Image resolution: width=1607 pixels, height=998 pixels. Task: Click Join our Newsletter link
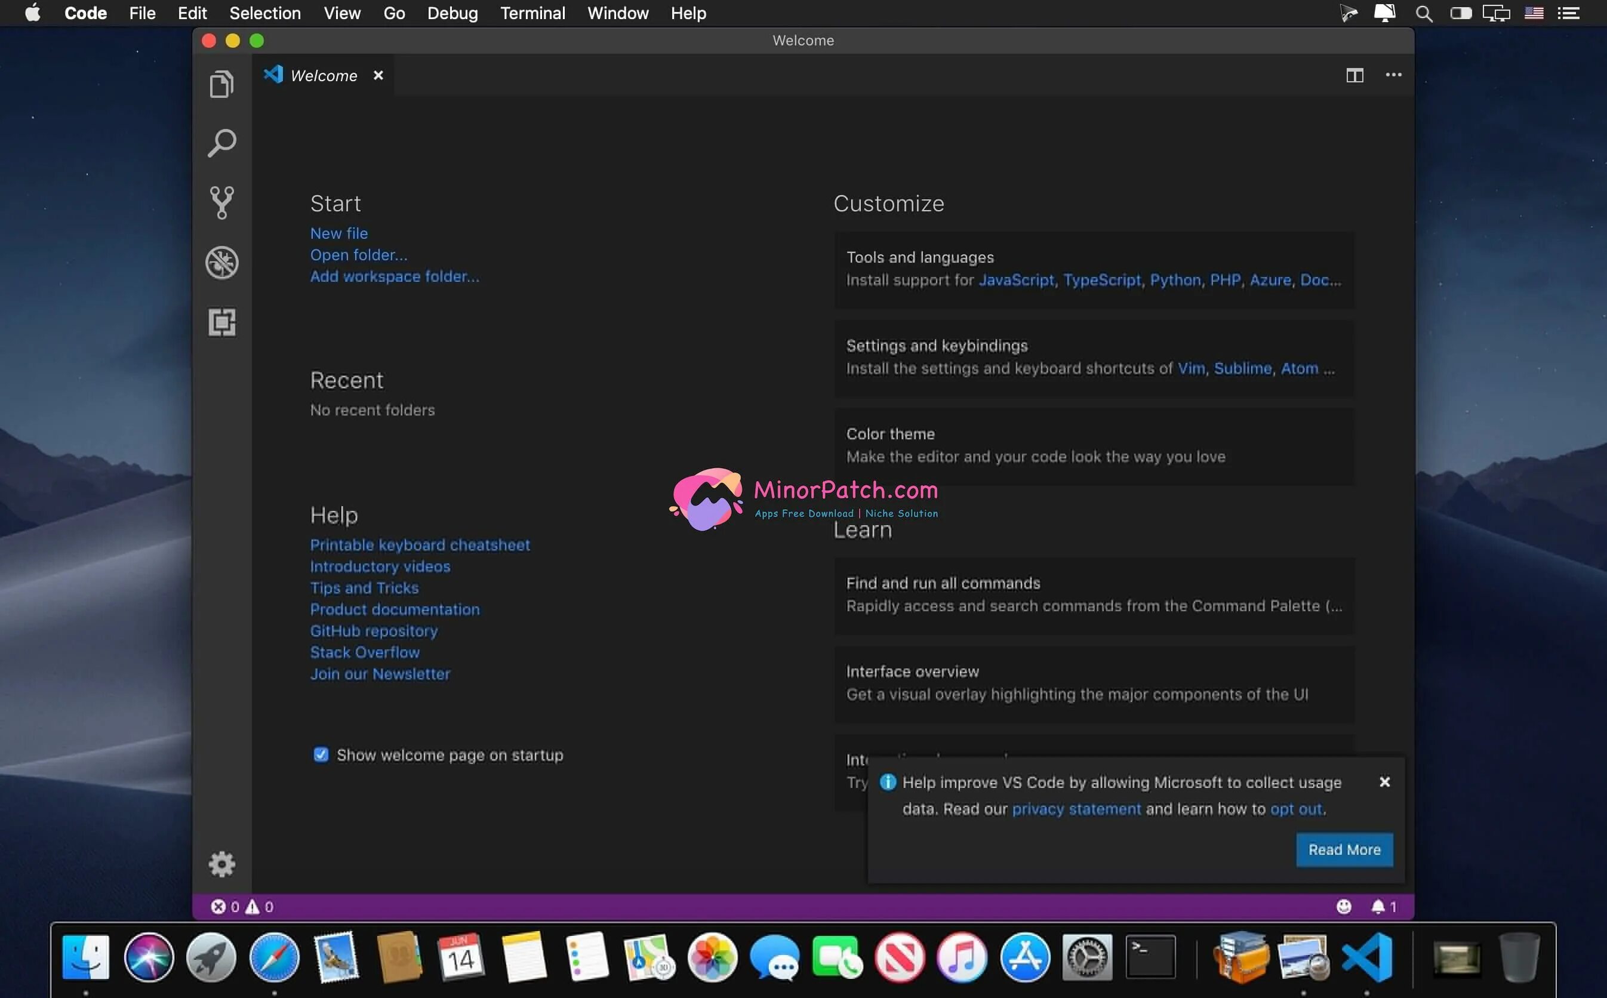(380, 674)
